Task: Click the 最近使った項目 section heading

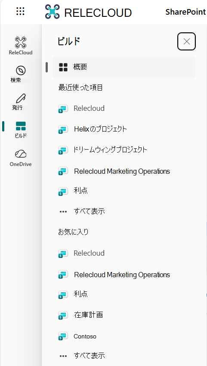Action: [x=80, y=88]
